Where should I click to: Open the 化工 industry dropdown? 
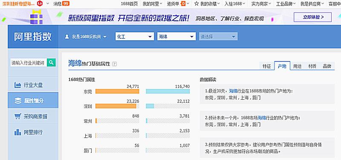click(134, 36)
